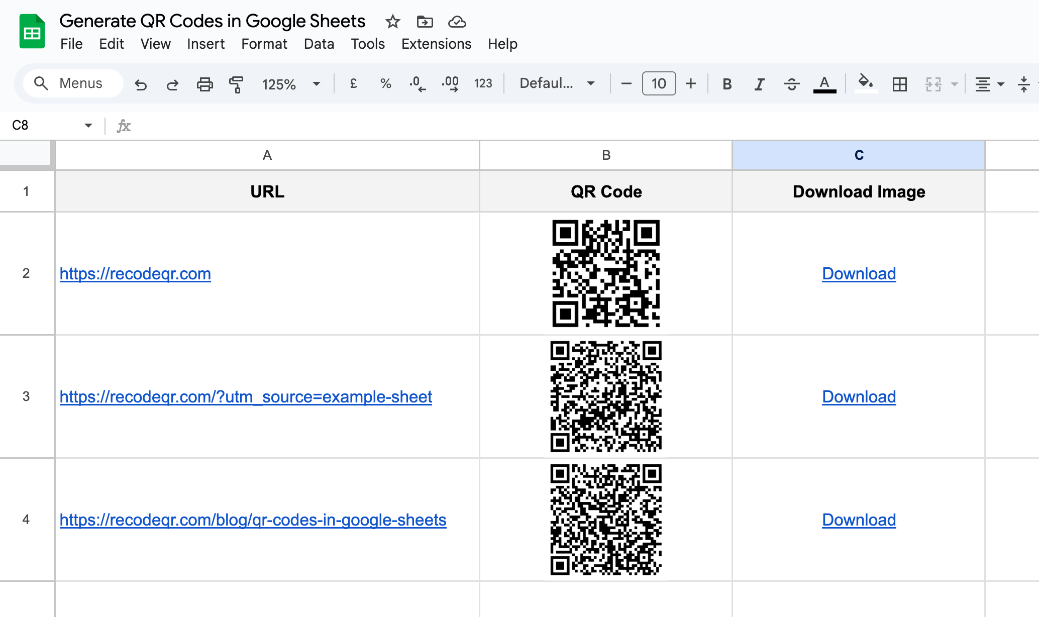Open the text color picker

824,84
